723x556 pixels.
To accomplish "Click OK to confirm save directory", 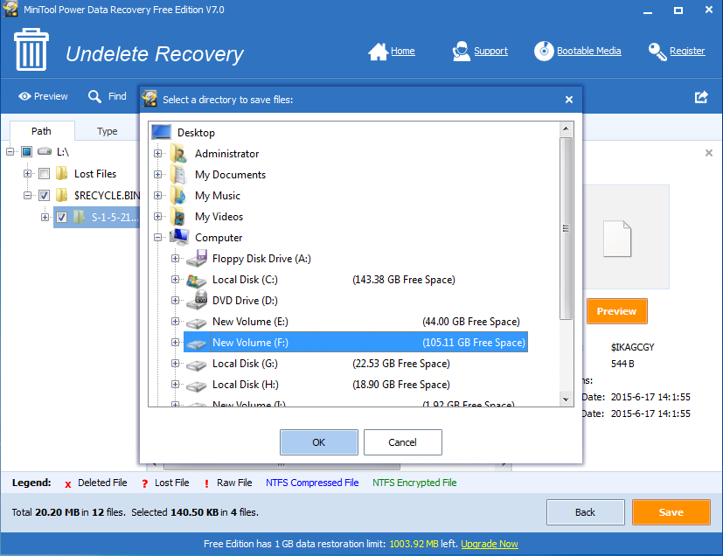I will pos(318,442).
